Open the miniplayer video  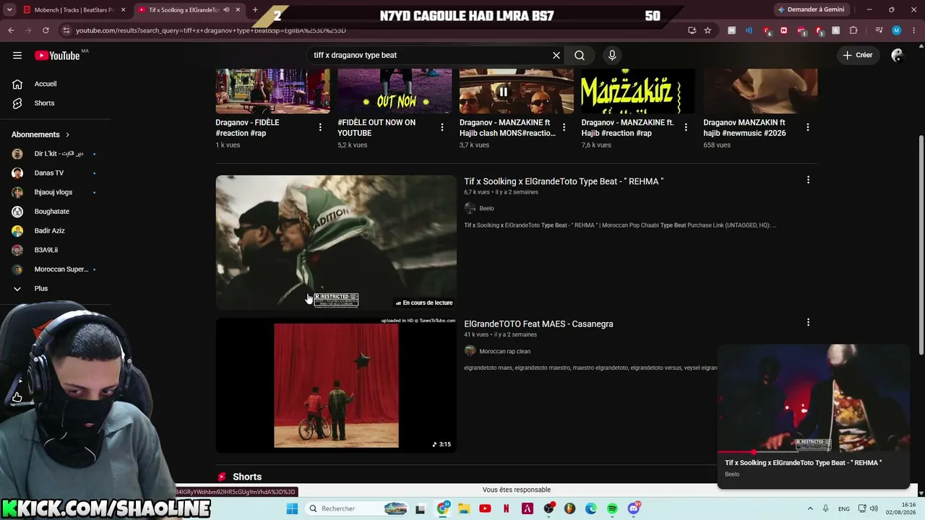point(813,398)
